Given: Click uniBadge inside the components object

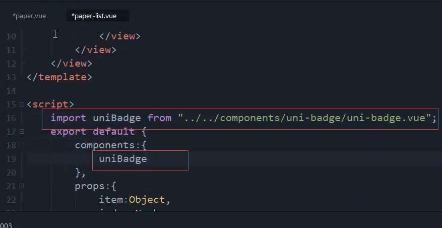Looking at the screenshot, I should (x=123, y=159).
